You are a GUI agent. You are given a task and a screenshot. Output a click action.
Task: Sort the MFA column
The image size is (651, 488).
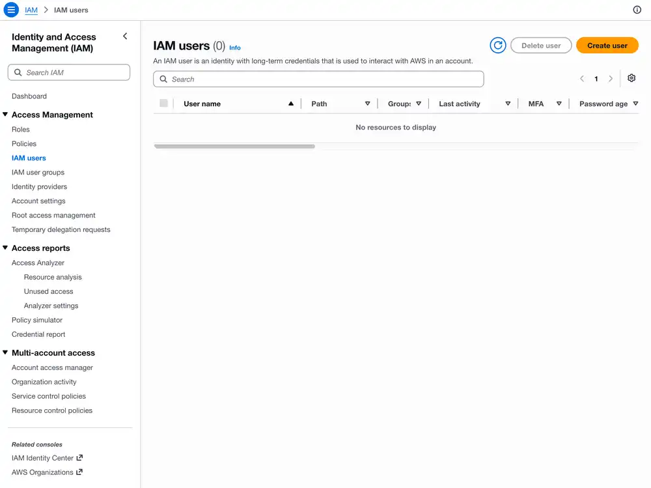pyautogui.click(x=559, y=104)
